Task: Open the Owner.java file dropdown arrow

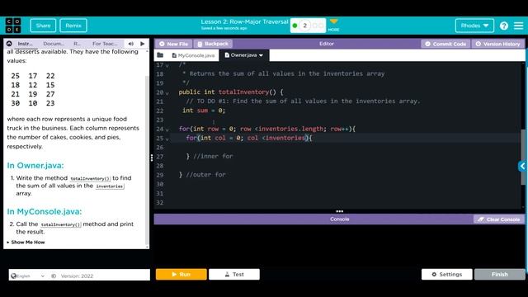Action: (x=261, y=55)
